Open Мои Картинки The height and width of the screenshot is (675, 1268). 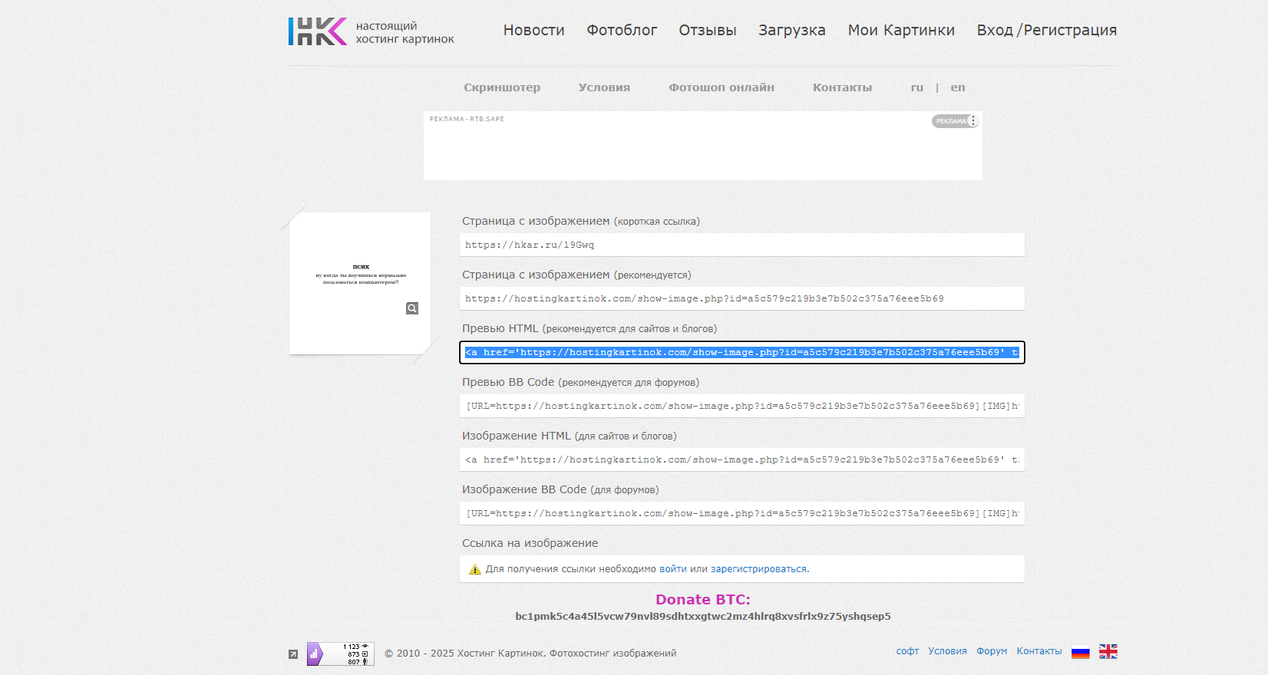tap(901, 30)
